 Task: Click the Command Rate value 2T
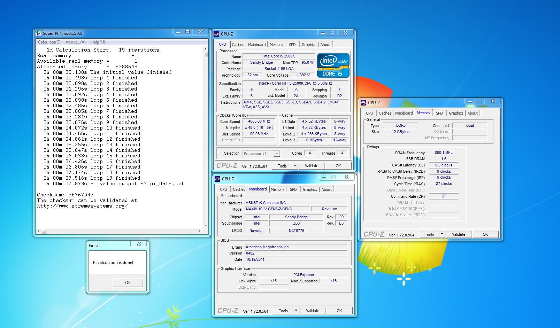coord(444,196)
